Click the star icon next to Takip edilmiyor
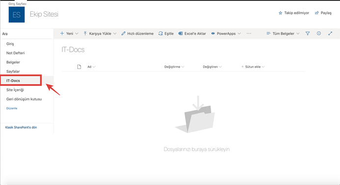This screenshot has width=340, height=185. click(280, 13)
